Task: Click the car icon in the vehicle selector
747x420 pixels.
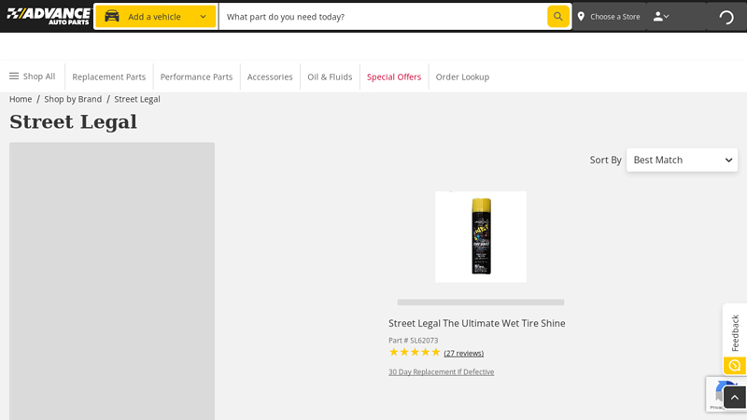Action: pyautogui.click(x=112, y=16)
